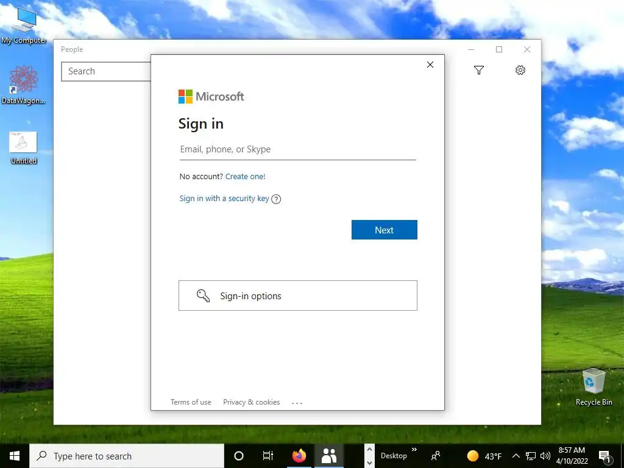The image size is (624, 468).
Task: Open Task View on taskbar
Action: point(268,456)
